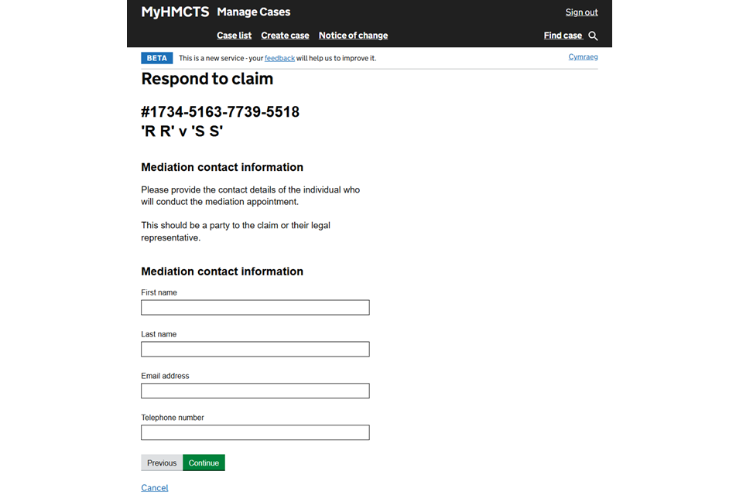The image size is (743, 495).
Task: Open Notice of change
Action: tap(353, 36)
